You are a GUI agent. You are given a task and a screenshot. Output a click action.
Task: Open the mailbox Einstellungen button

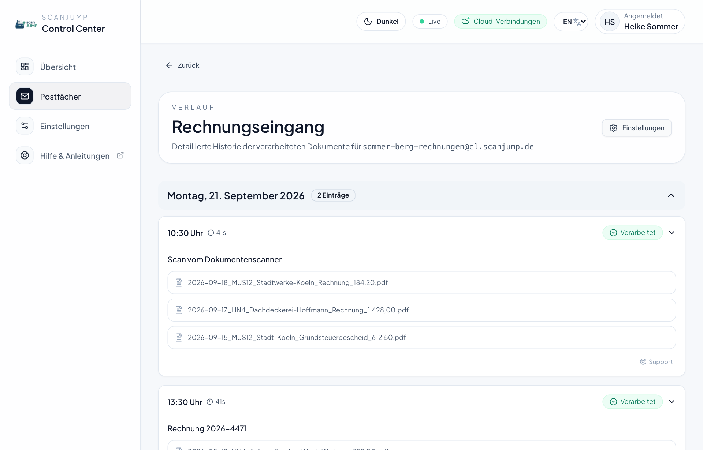tap(637, 128)
